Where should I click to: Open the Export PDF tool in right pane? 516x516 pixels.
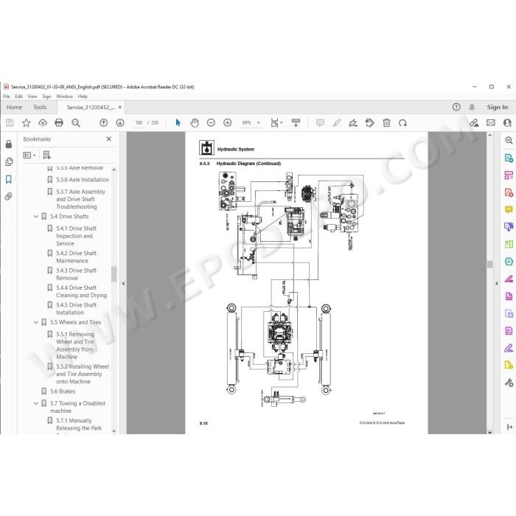pos(509,158)
